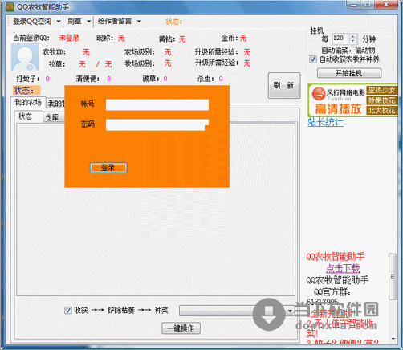The height and width of the screenshot is (350, 403).
Task: Click the 风行网络电影 logo icon
Action: 319,94
